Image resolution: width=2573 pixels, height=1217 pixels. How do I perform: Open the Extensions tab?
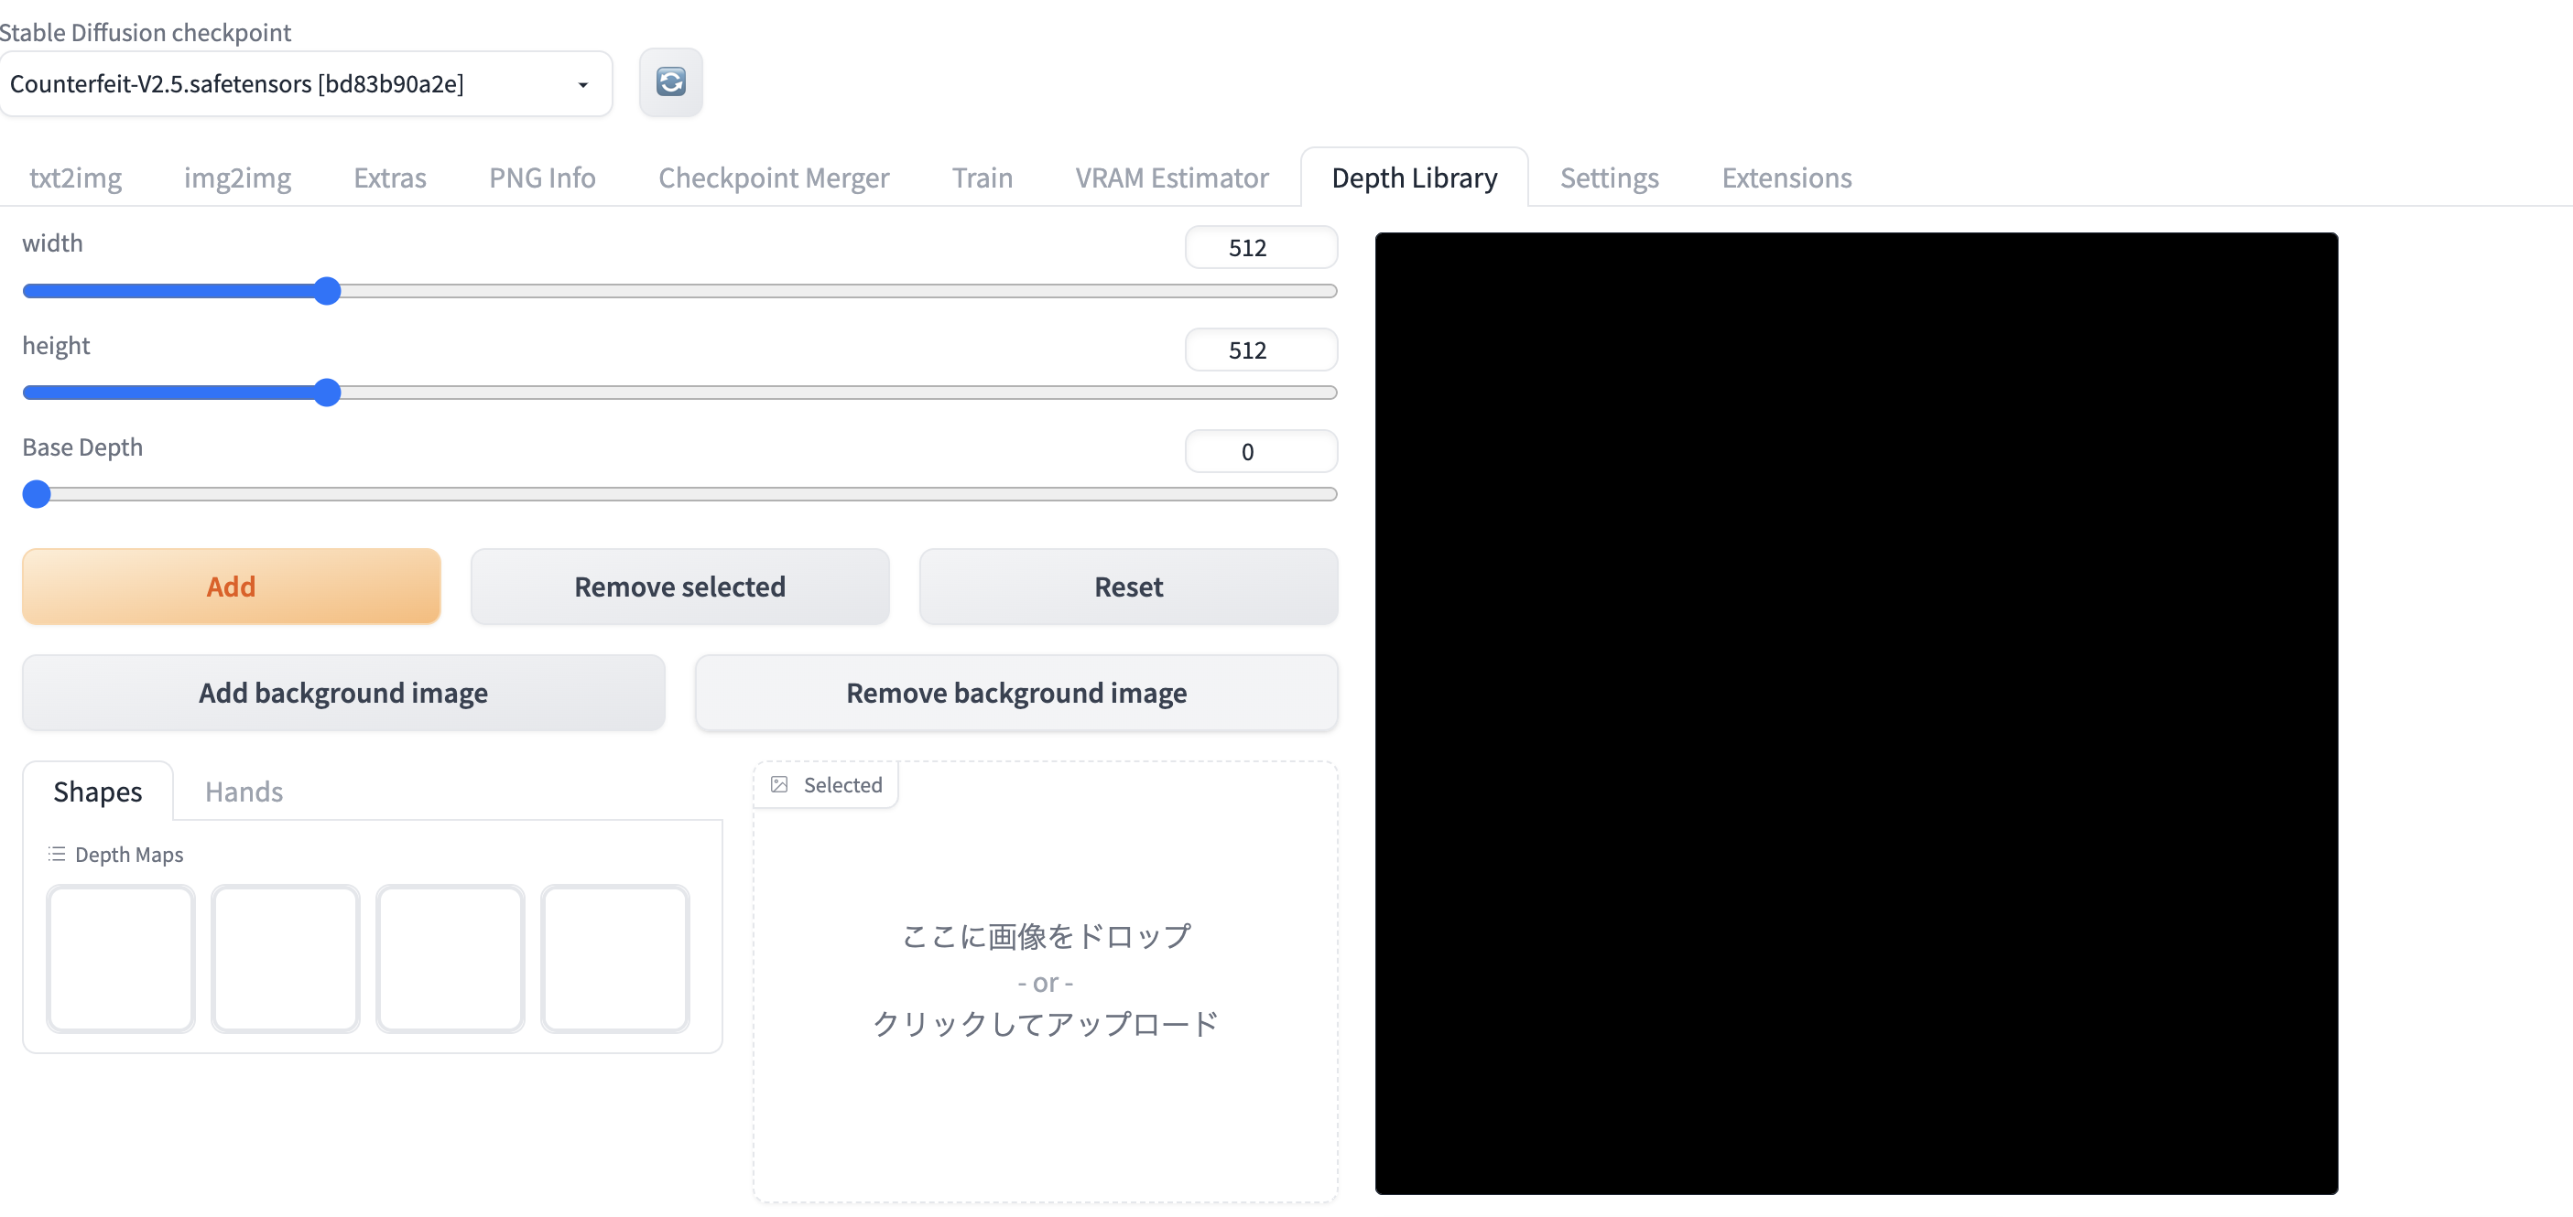point(1786,177)
